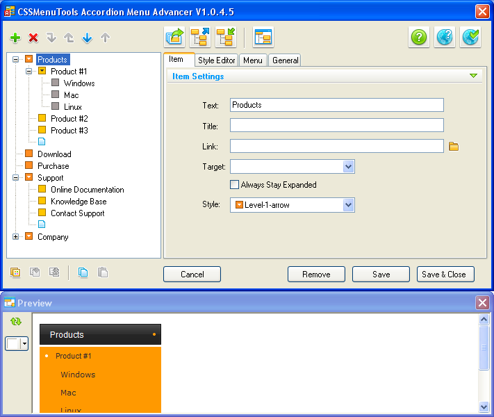Screen dimensions: 494x417
Task: Browse for link using folder icon
Action: pos(454,146)
